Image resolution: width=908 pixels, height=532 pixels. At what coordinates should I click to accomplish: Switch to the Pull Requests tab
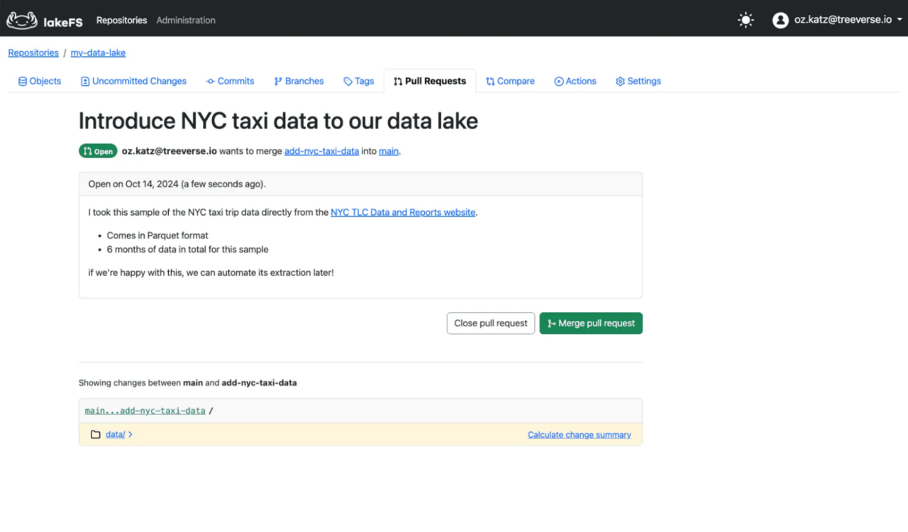pos(429,80)
